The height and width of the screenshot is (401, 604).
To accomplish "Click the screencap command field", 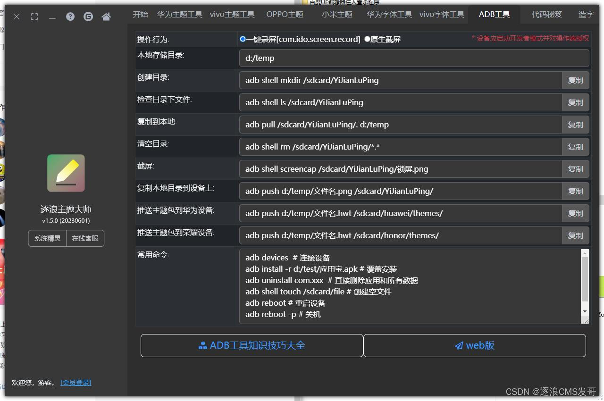I will coord(401,169).
